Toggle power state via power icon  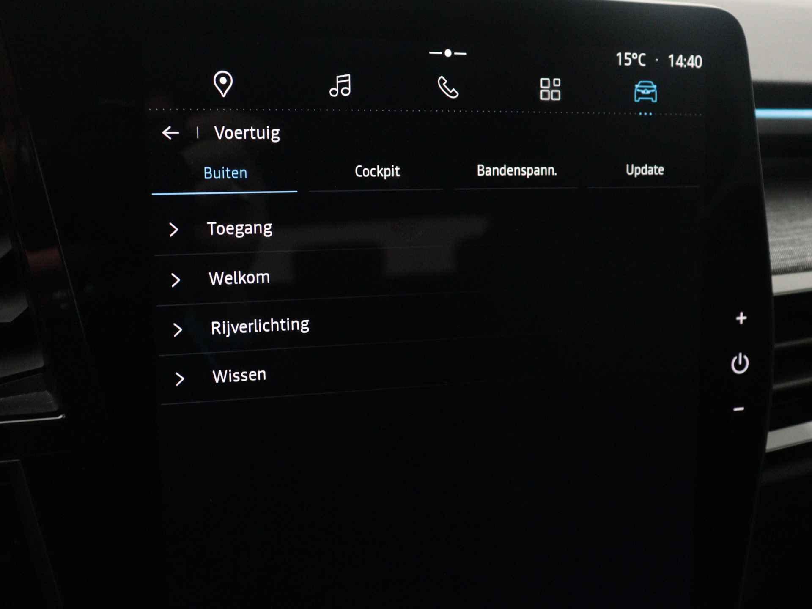[739, 363]
